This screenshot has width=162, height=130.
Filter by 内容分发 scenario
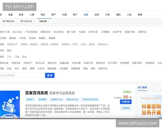16,63
